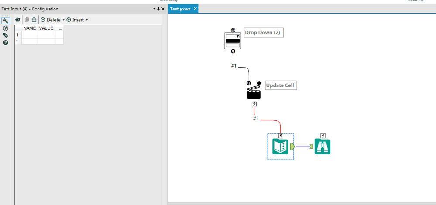Click Drop Down tool bottom question anchor
436x205 pixels.
(x=233, y=51)
